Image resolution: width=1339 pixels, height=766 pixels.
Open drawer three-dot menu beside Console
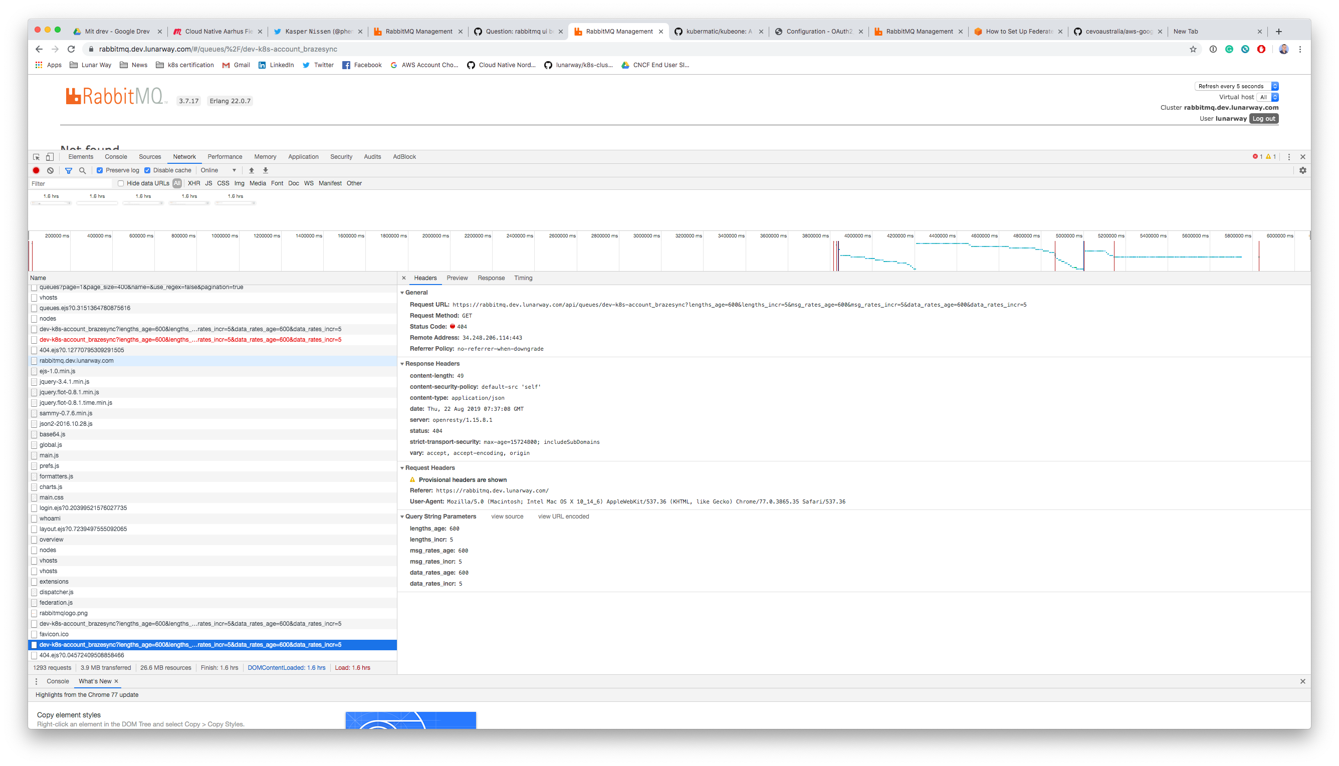(x=36, y=681)
